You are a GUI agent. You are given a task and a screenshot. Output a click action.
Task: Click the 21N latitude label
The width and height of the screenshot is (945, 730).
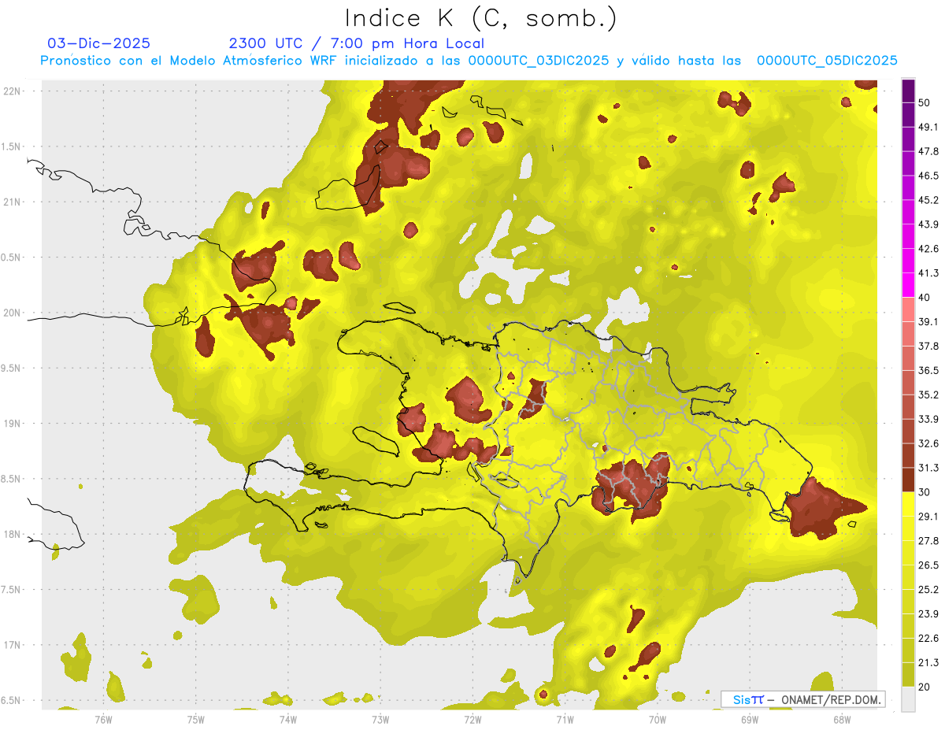[x=12, y=202]
